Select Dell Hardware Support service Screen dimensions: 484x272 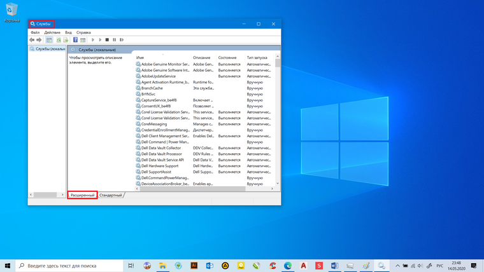coord(204,166)
